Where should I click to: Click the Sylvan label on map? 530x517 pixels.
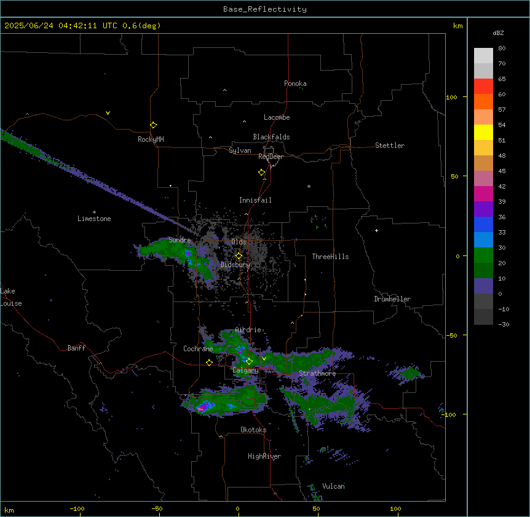coord(240,150)
